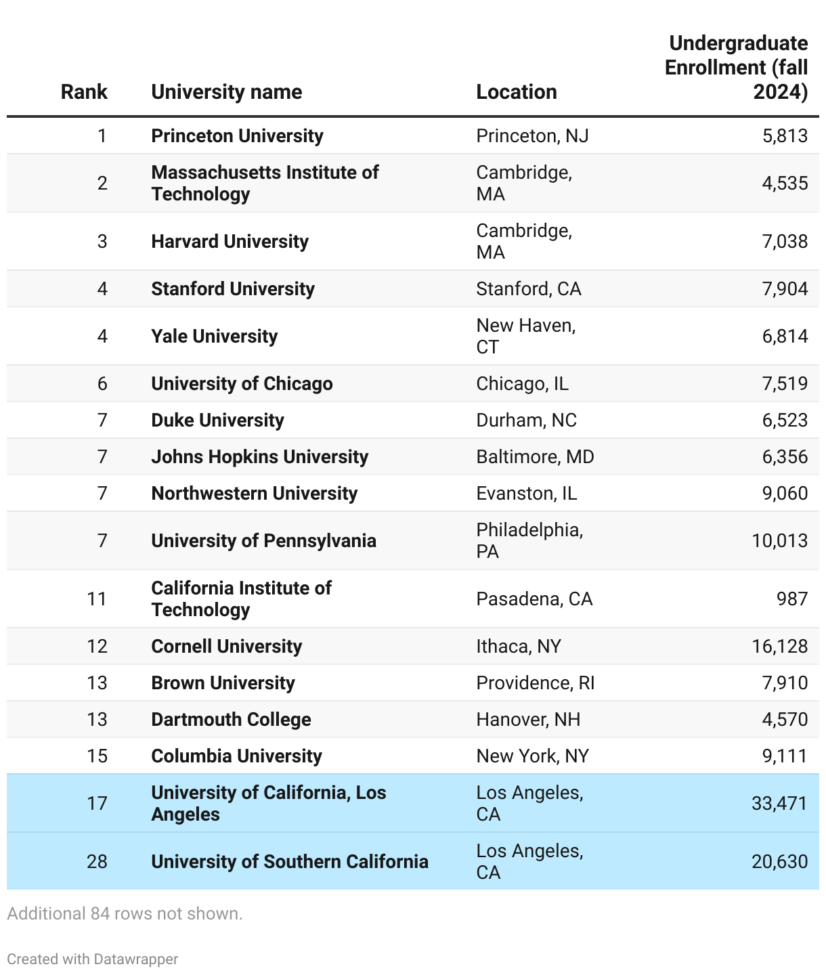This screenshot has height=975, width=826.
Task: Click the 'Additional 84 rows not shown' note
Action: click(125, 914)
